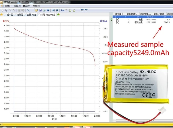Click the 2:06:10:000 duration cell
Viewport: 173px width, 128px height.
click(151, 22)
